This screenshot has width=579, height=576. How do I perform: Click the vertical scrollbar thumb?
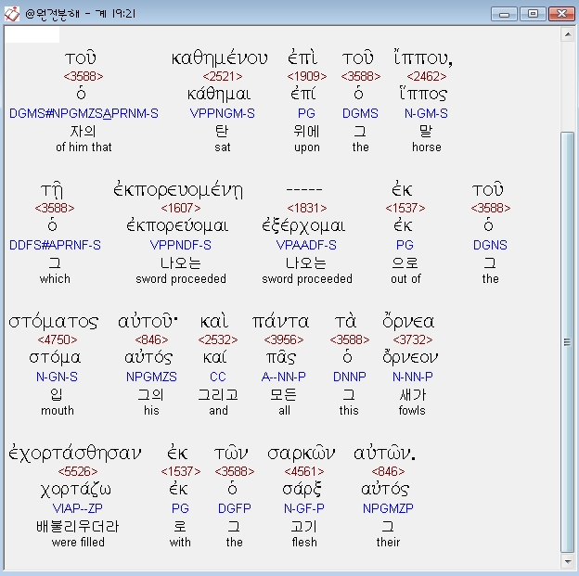[568, 342]
